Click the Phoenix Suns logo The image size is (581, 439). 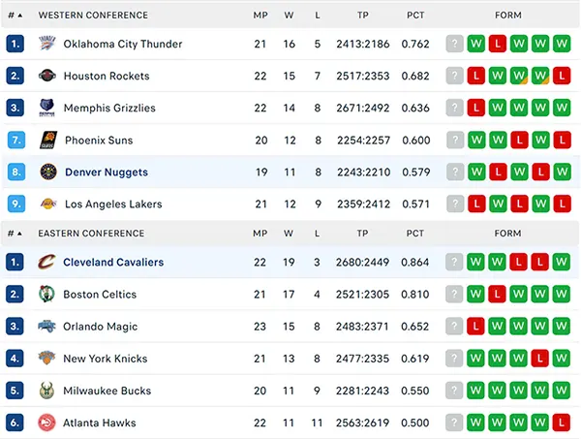point(47,140)
